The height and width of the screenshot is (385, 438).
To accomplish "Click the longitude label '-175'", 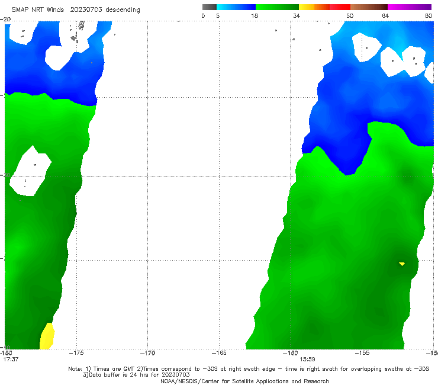I will 76,353.
